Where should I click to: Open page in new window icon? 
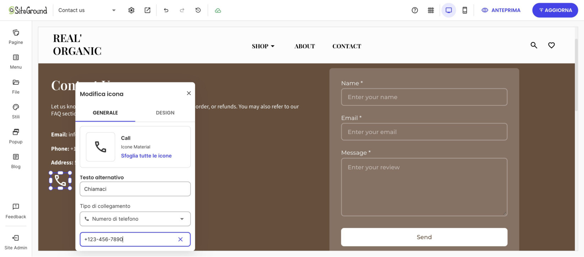point(147,10)
